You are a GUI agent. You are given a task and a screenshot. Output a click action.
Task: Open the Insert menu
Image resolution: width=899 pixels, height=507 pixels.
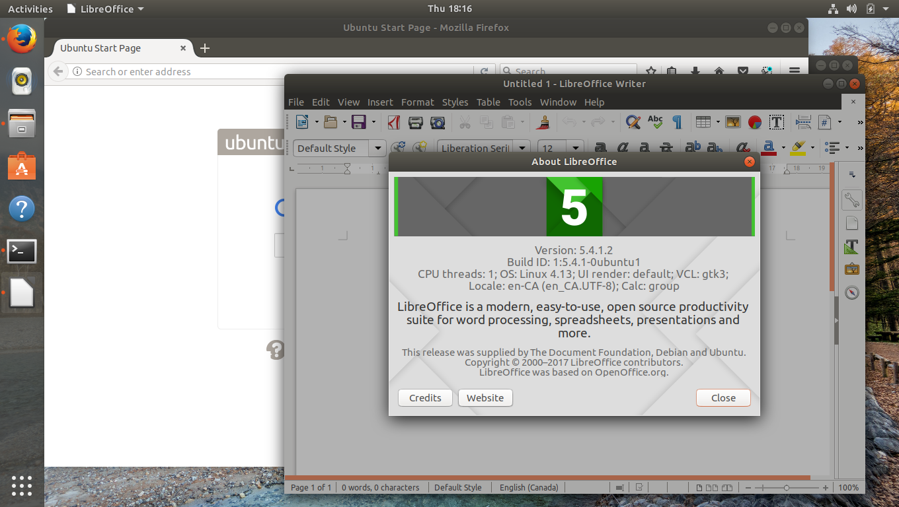coord(380,102)
